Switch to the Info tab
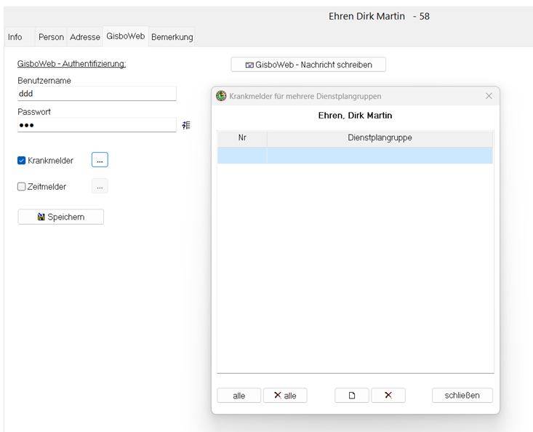Screen dimensions: 533x432 click(x=15, y=36)
